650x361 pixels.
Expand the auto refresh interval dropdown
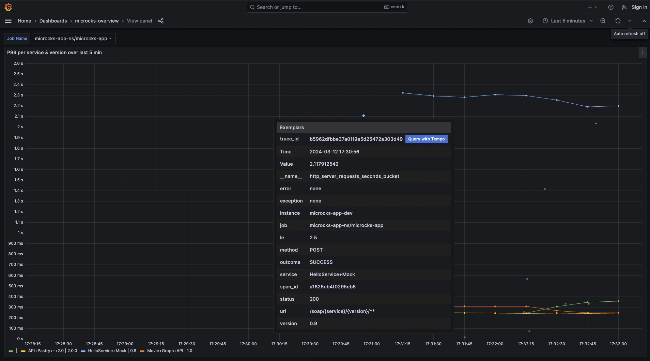pos(629,21)
